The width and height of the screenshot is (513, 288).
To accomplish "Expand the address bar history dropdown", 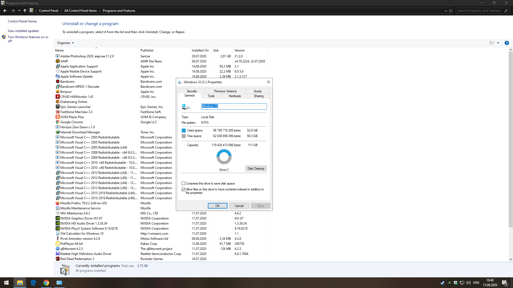I will coord(446,11).
